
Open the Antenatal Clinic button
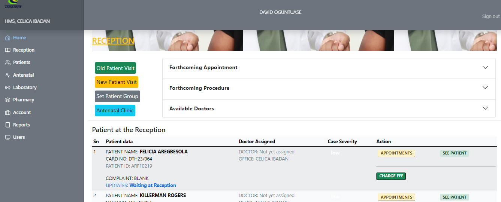pyautogui.click(x=115, y=111)
